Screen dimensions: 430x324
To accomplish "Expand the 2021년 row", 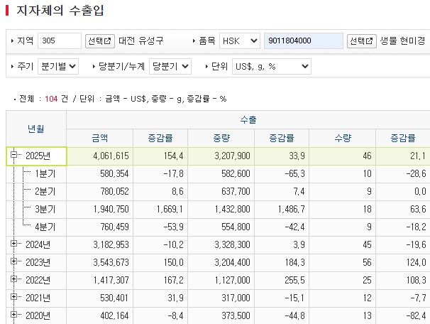I will coord(14,298).
